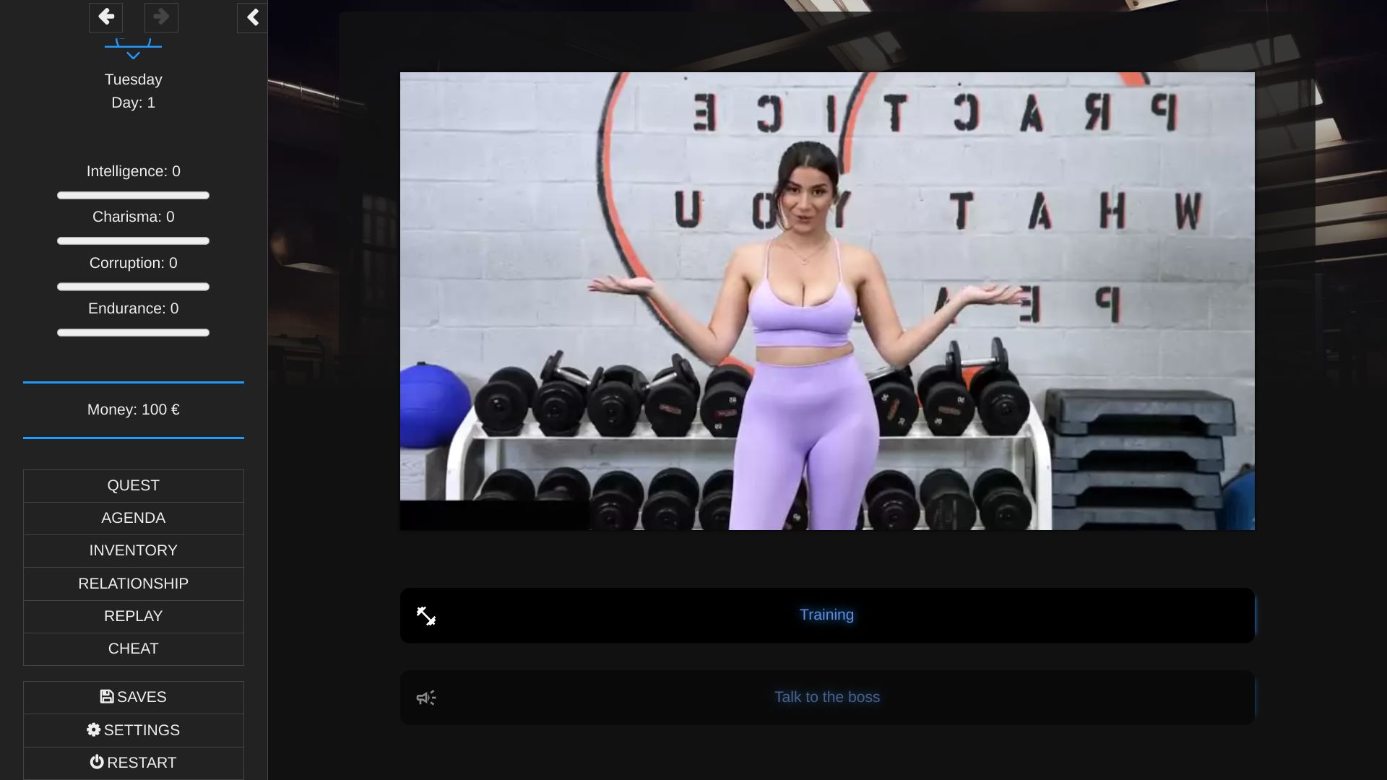Click the gym scene image
Image resolution: width=1387 pixels, height=780 pixels.
tap(826, 301)
